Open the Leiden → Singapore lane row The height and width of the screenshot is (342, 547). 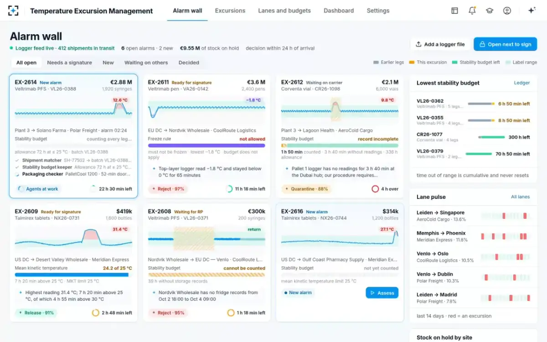pos(473,216)
